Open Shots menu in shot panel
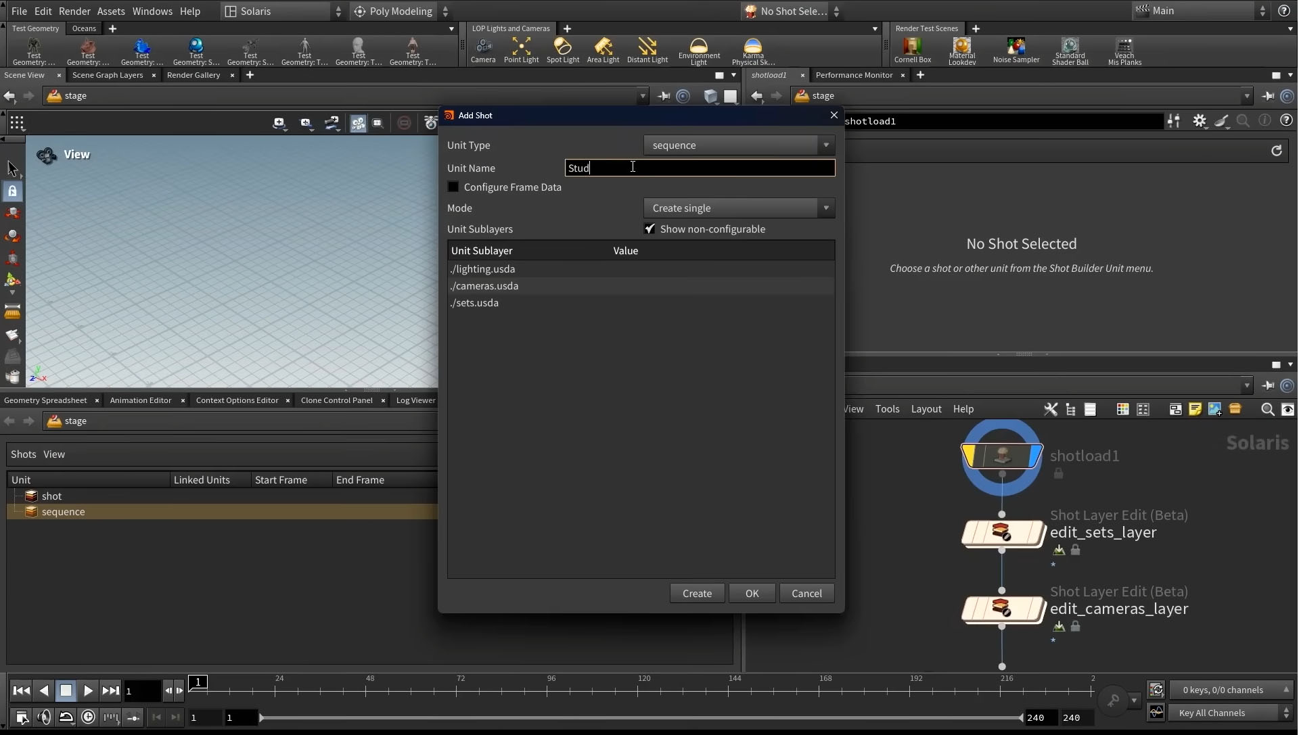Image resolution: width=1299 pixels, height=735 pixels. 23,454
